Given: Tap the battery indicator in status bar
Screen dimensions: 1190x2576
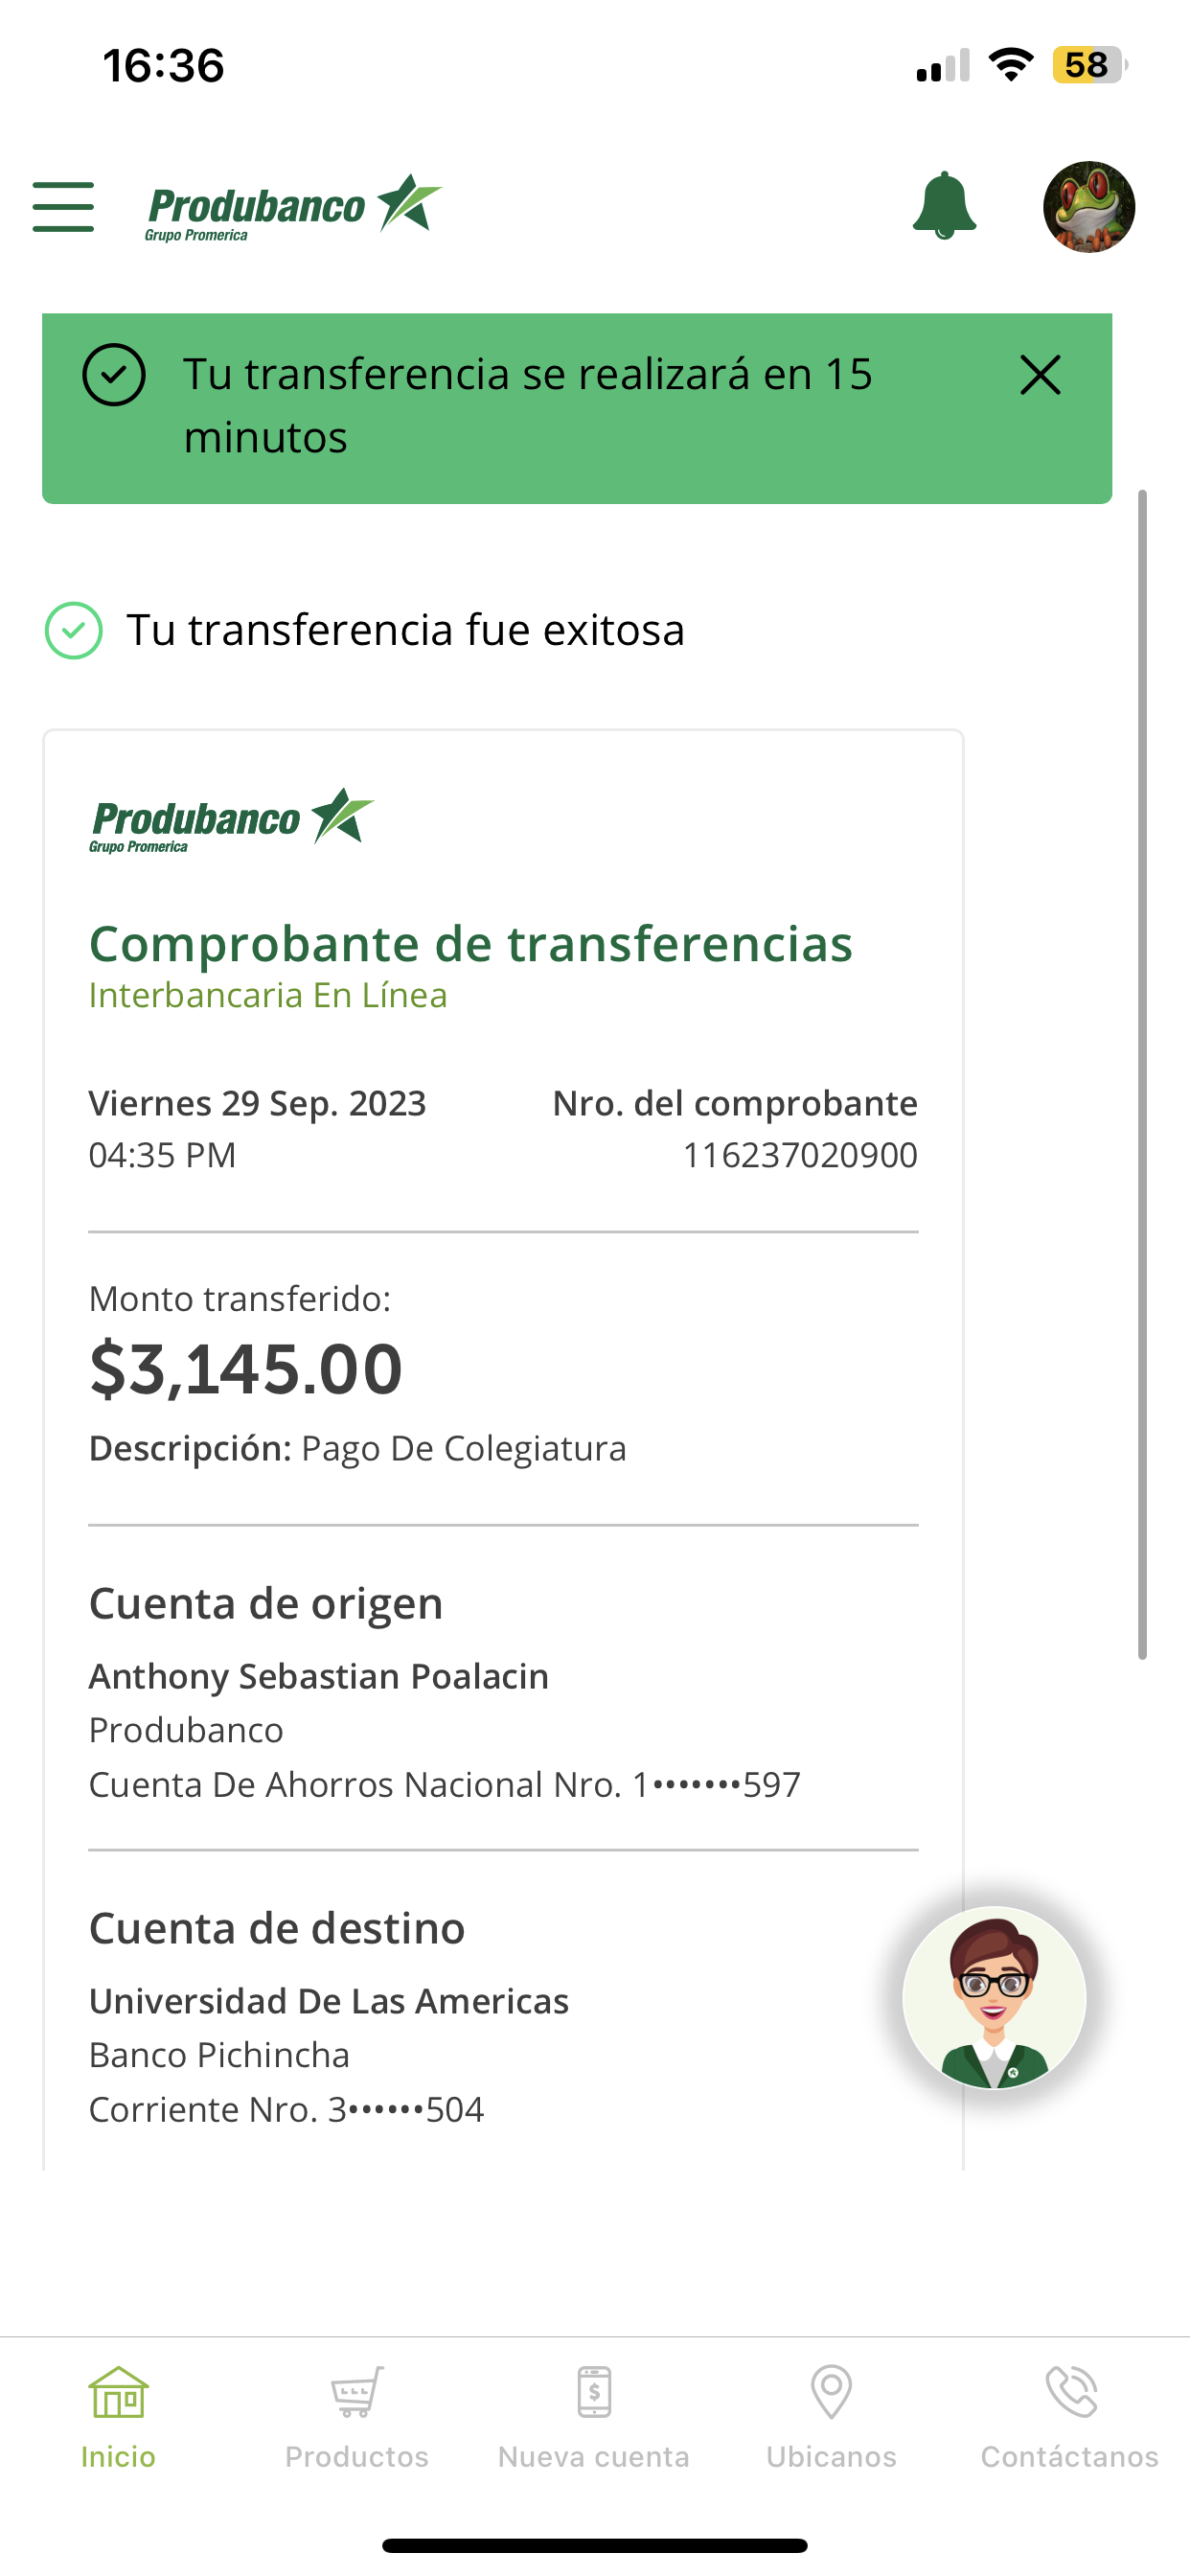Looking at the screenshot, I should 1088,66.
